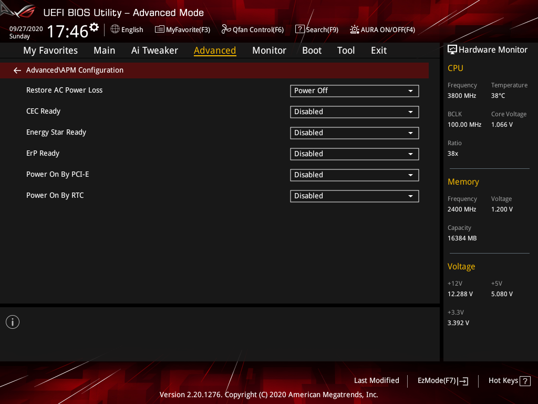This screenshot has width=538, height=404.
Task: Click the 17:46 clock time
Action: [x=68, y=31]
